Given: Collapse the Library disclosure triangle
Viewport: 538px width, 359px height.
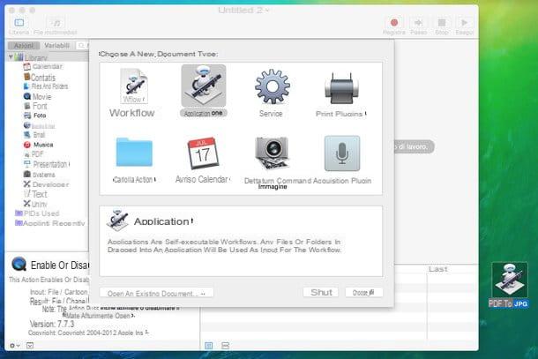Looking at the screenshot, I should (11, 57).
